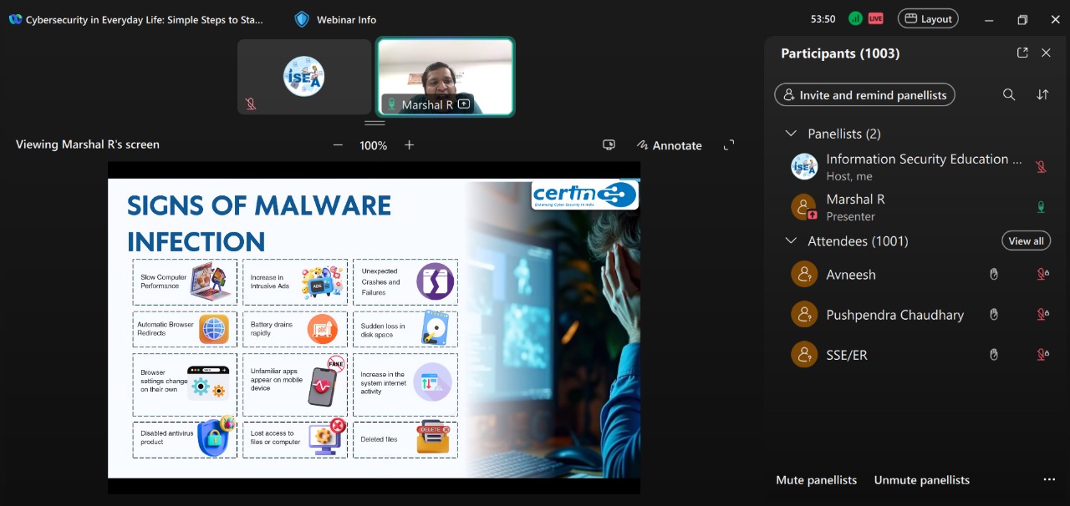
Task: Click the sort participants arrows icon
Action: (1042, 95)
